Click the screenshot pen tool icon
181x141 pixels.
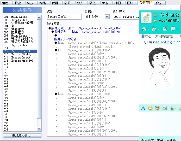[x=165, y=108]
